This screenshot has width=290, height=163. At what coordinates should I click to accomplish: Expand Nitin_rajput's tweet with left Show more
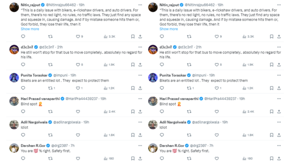click(30, 29)
